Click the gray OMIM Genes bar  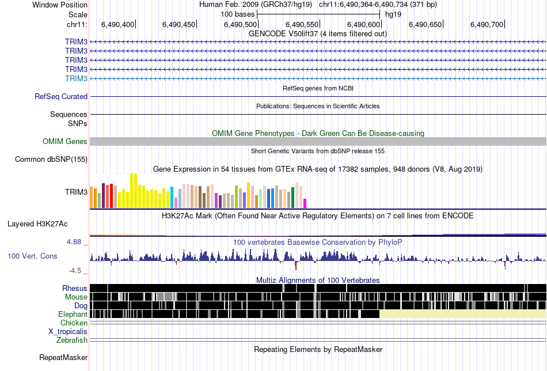pos(318,141)
